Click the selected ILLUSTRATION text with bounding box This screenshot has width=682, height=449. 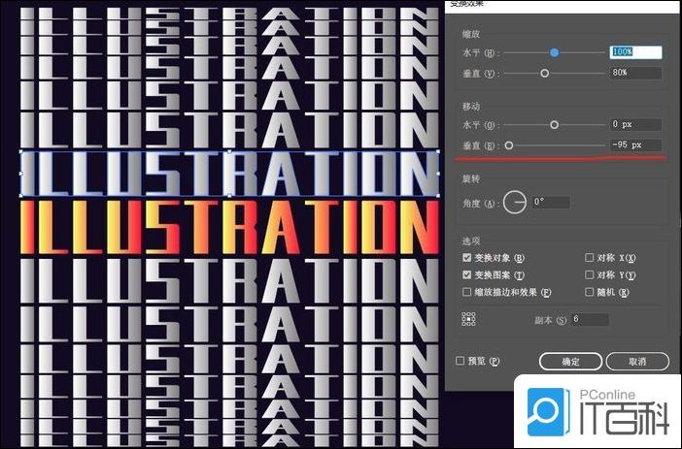(229, 174)
